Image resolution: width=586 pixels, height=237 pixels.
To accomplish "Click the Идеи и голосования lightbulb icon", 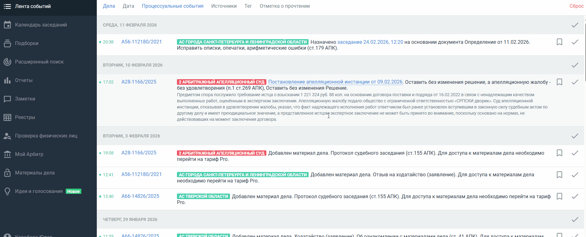I will tap(7, 191).
